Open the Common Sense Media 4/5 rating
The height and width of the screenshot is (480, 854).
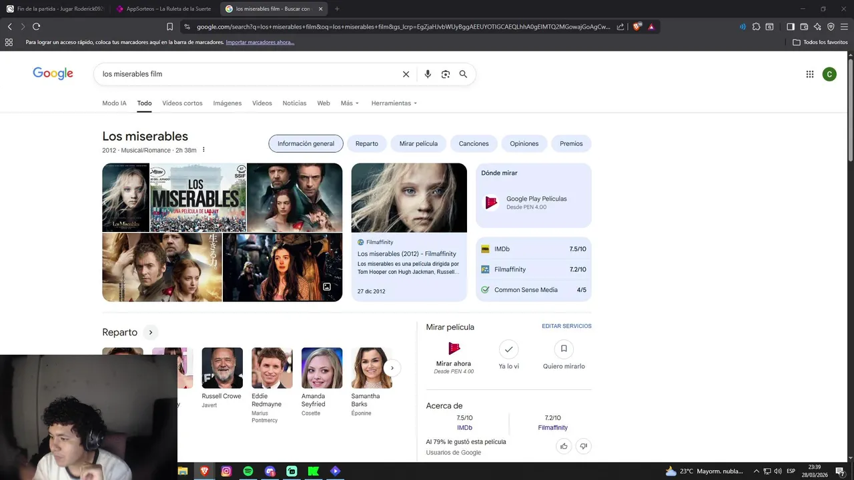(534, 290)
